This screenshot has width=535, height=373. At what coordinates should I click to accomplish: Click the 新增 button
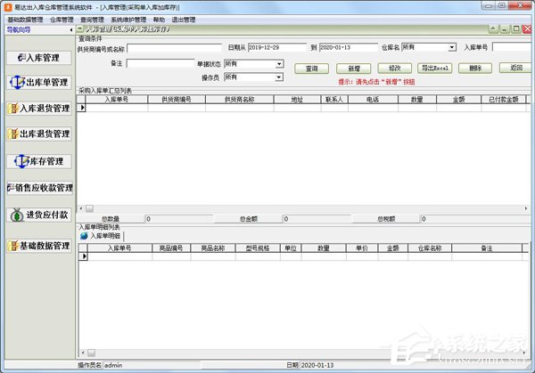353,69
